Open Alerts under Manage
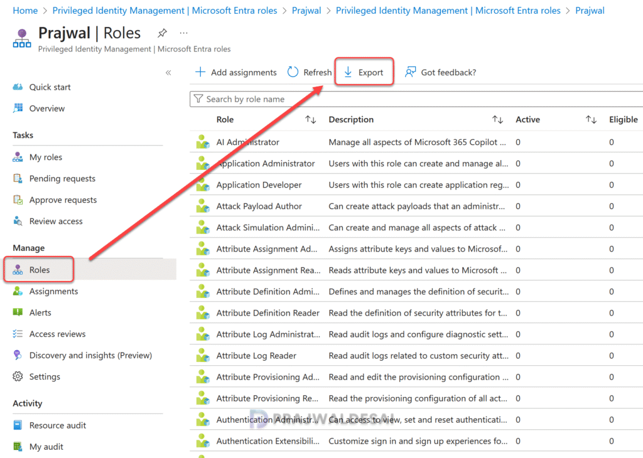The width and height of the screenshot is (643, 458). [40, 312]
